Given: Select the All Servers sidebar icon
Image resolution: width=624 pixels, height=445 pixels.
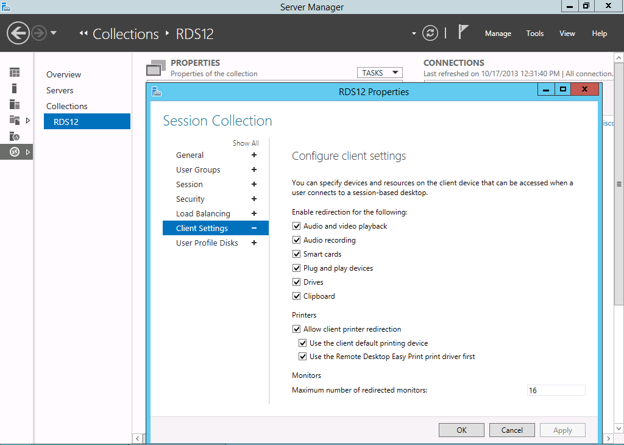Looking at the screenshot, I should [x=15, y=104].
